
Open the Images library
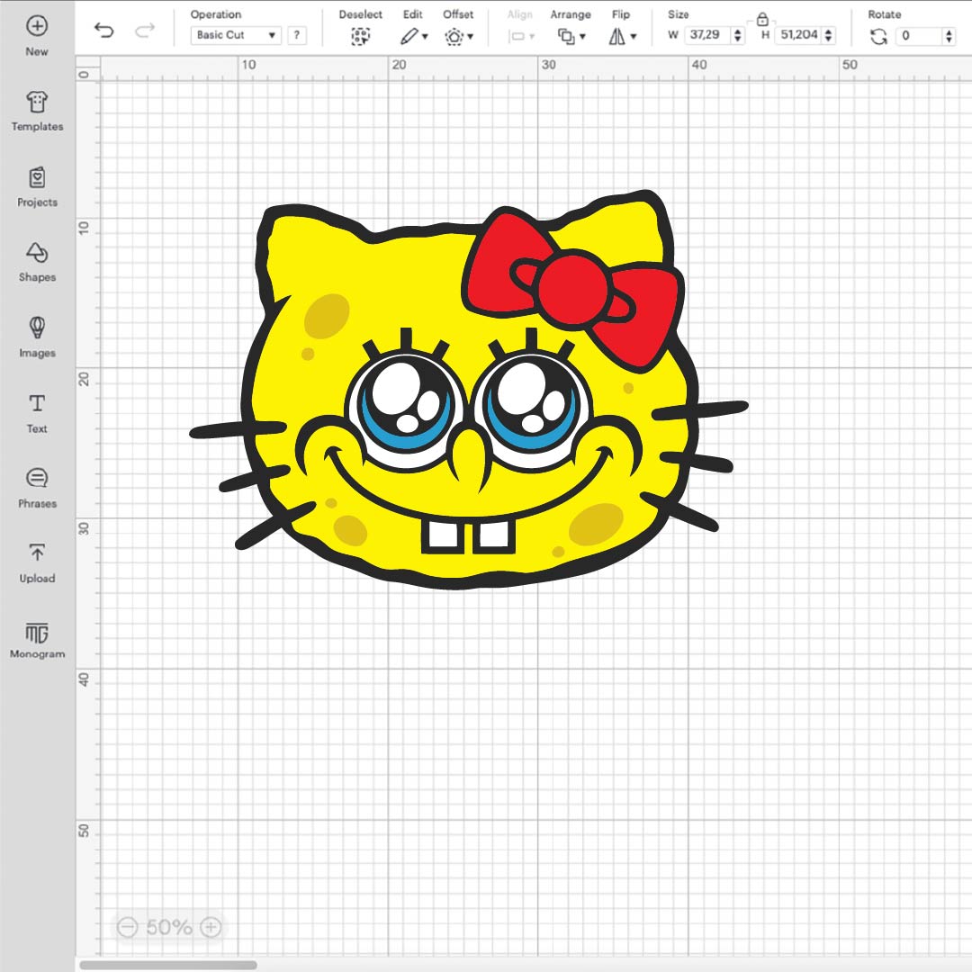click(x=37, y=337)
